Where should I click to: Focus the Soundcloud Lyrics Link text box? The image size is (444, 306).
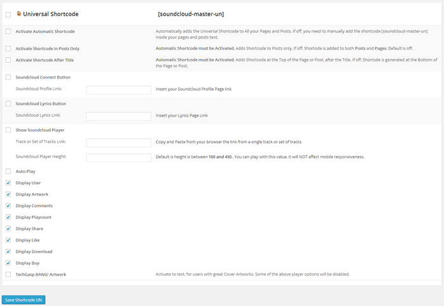click(119, 116)
